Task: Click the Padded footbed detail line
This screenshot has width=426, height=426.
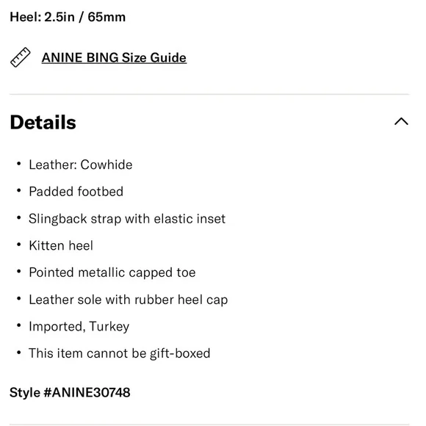Action: coord(76,192)
